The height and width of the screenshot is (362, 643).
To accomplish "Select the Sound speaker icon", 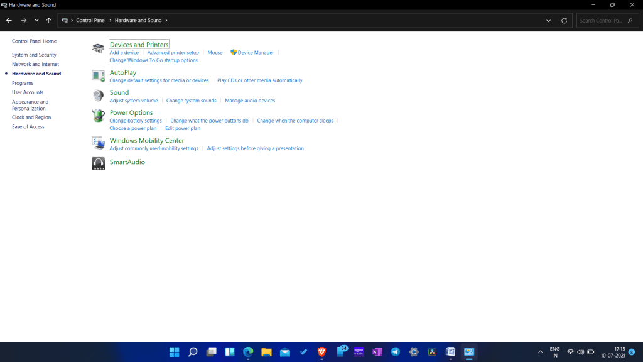I will click(x=98, y=96).
